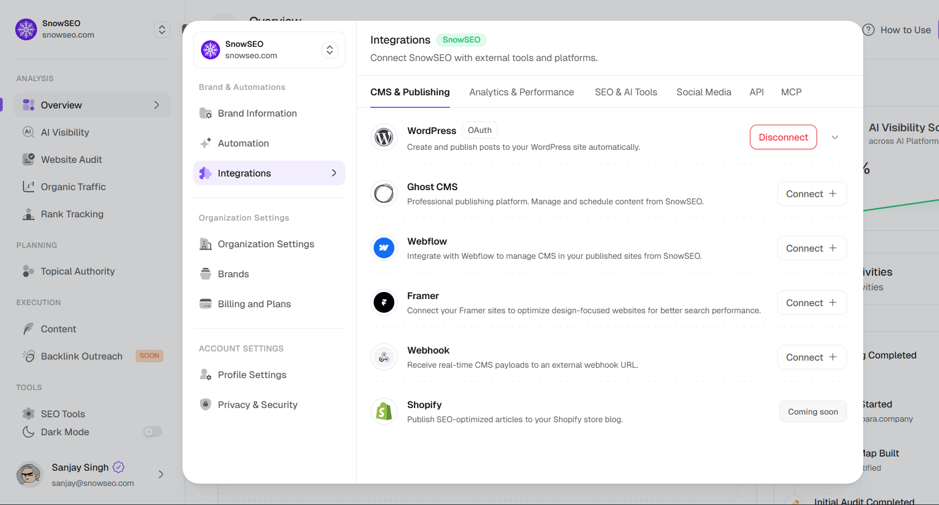Click the SEO Tools gear icon
Screen dimensions: 939x505
(x=28, y=414)
